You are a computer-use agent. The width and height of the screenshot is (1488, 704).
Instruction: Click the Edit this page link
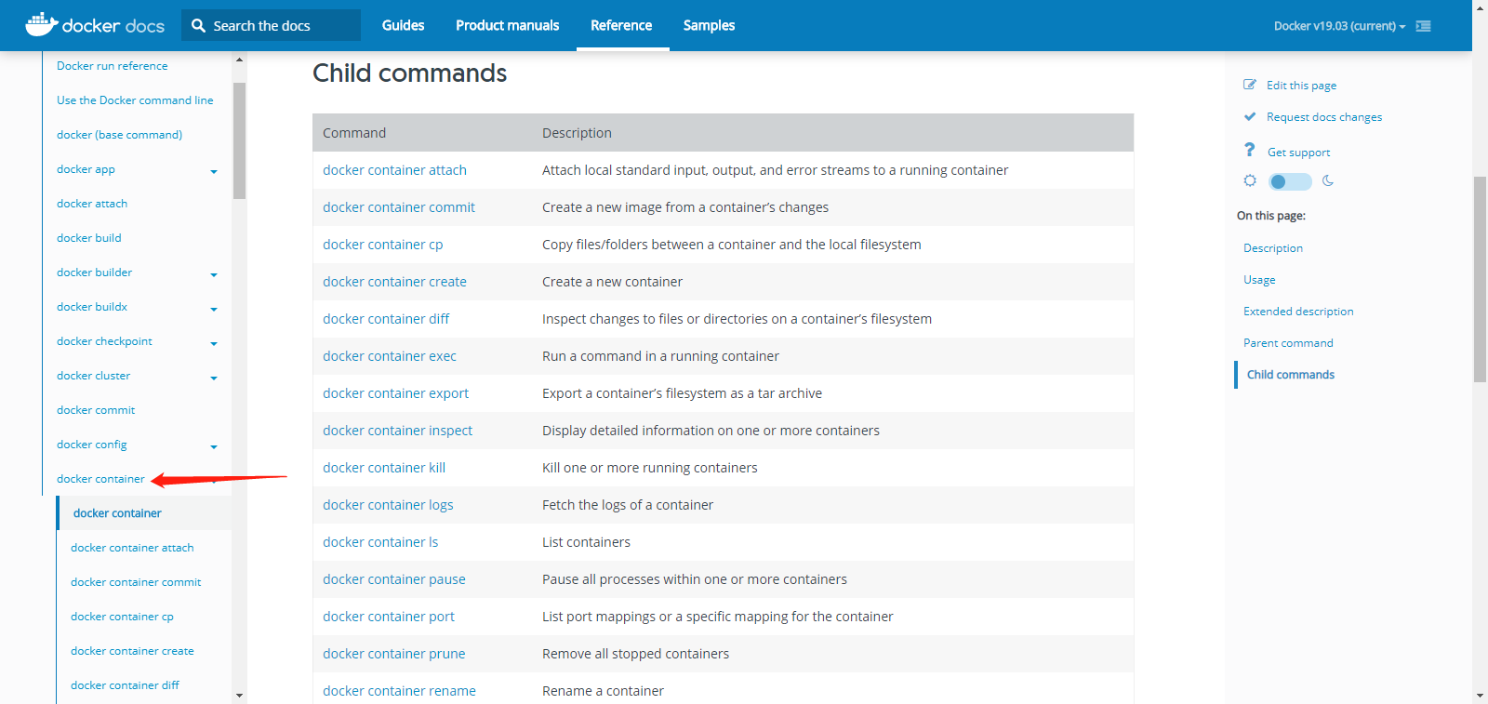[1301, 86]
